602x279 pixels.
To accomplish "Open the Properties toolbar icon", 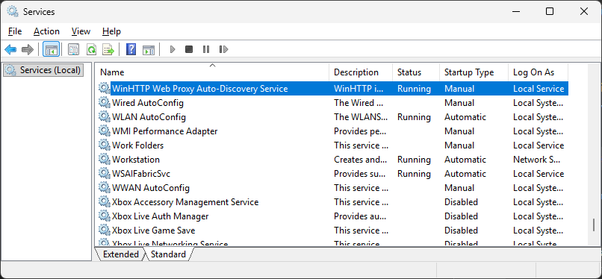I will point(73,49).
